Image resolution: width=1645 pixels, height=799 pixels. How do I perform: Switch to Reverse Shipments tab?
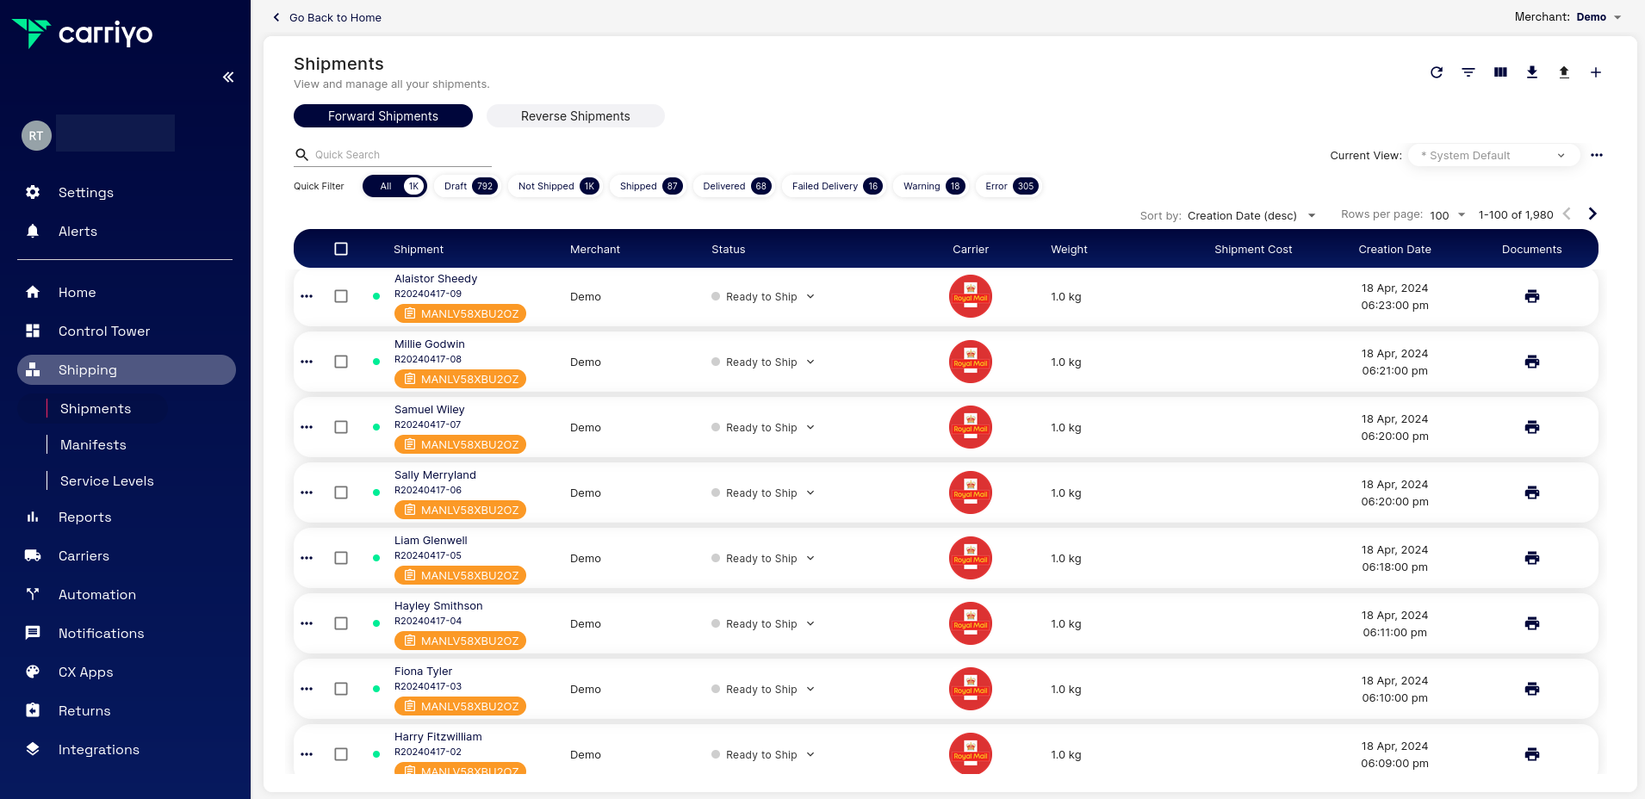(x=574, y=116)
